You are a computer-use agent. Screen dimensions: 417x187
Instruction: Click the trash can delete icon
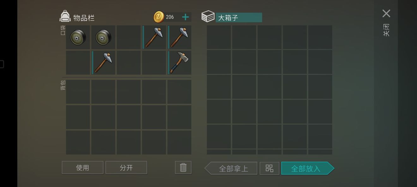pos(183,167)
